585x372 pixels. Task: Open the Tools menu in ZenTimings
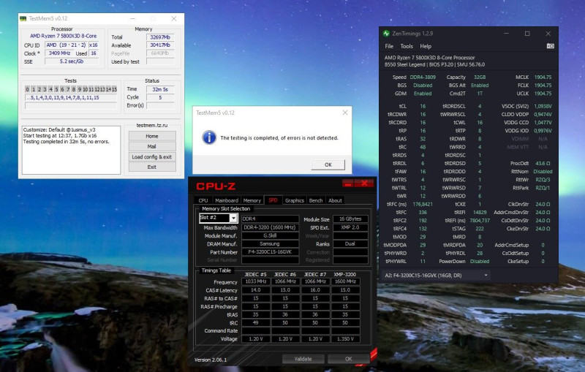[x=407, y=46]
